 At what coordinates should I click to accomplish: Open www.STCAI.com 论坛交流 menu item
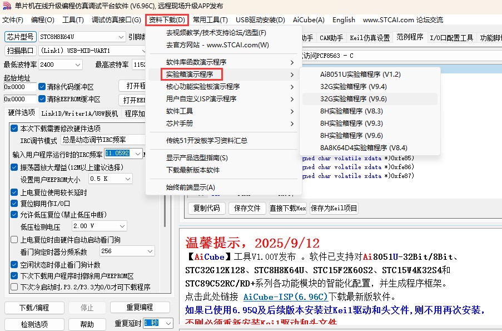(402, 20)
